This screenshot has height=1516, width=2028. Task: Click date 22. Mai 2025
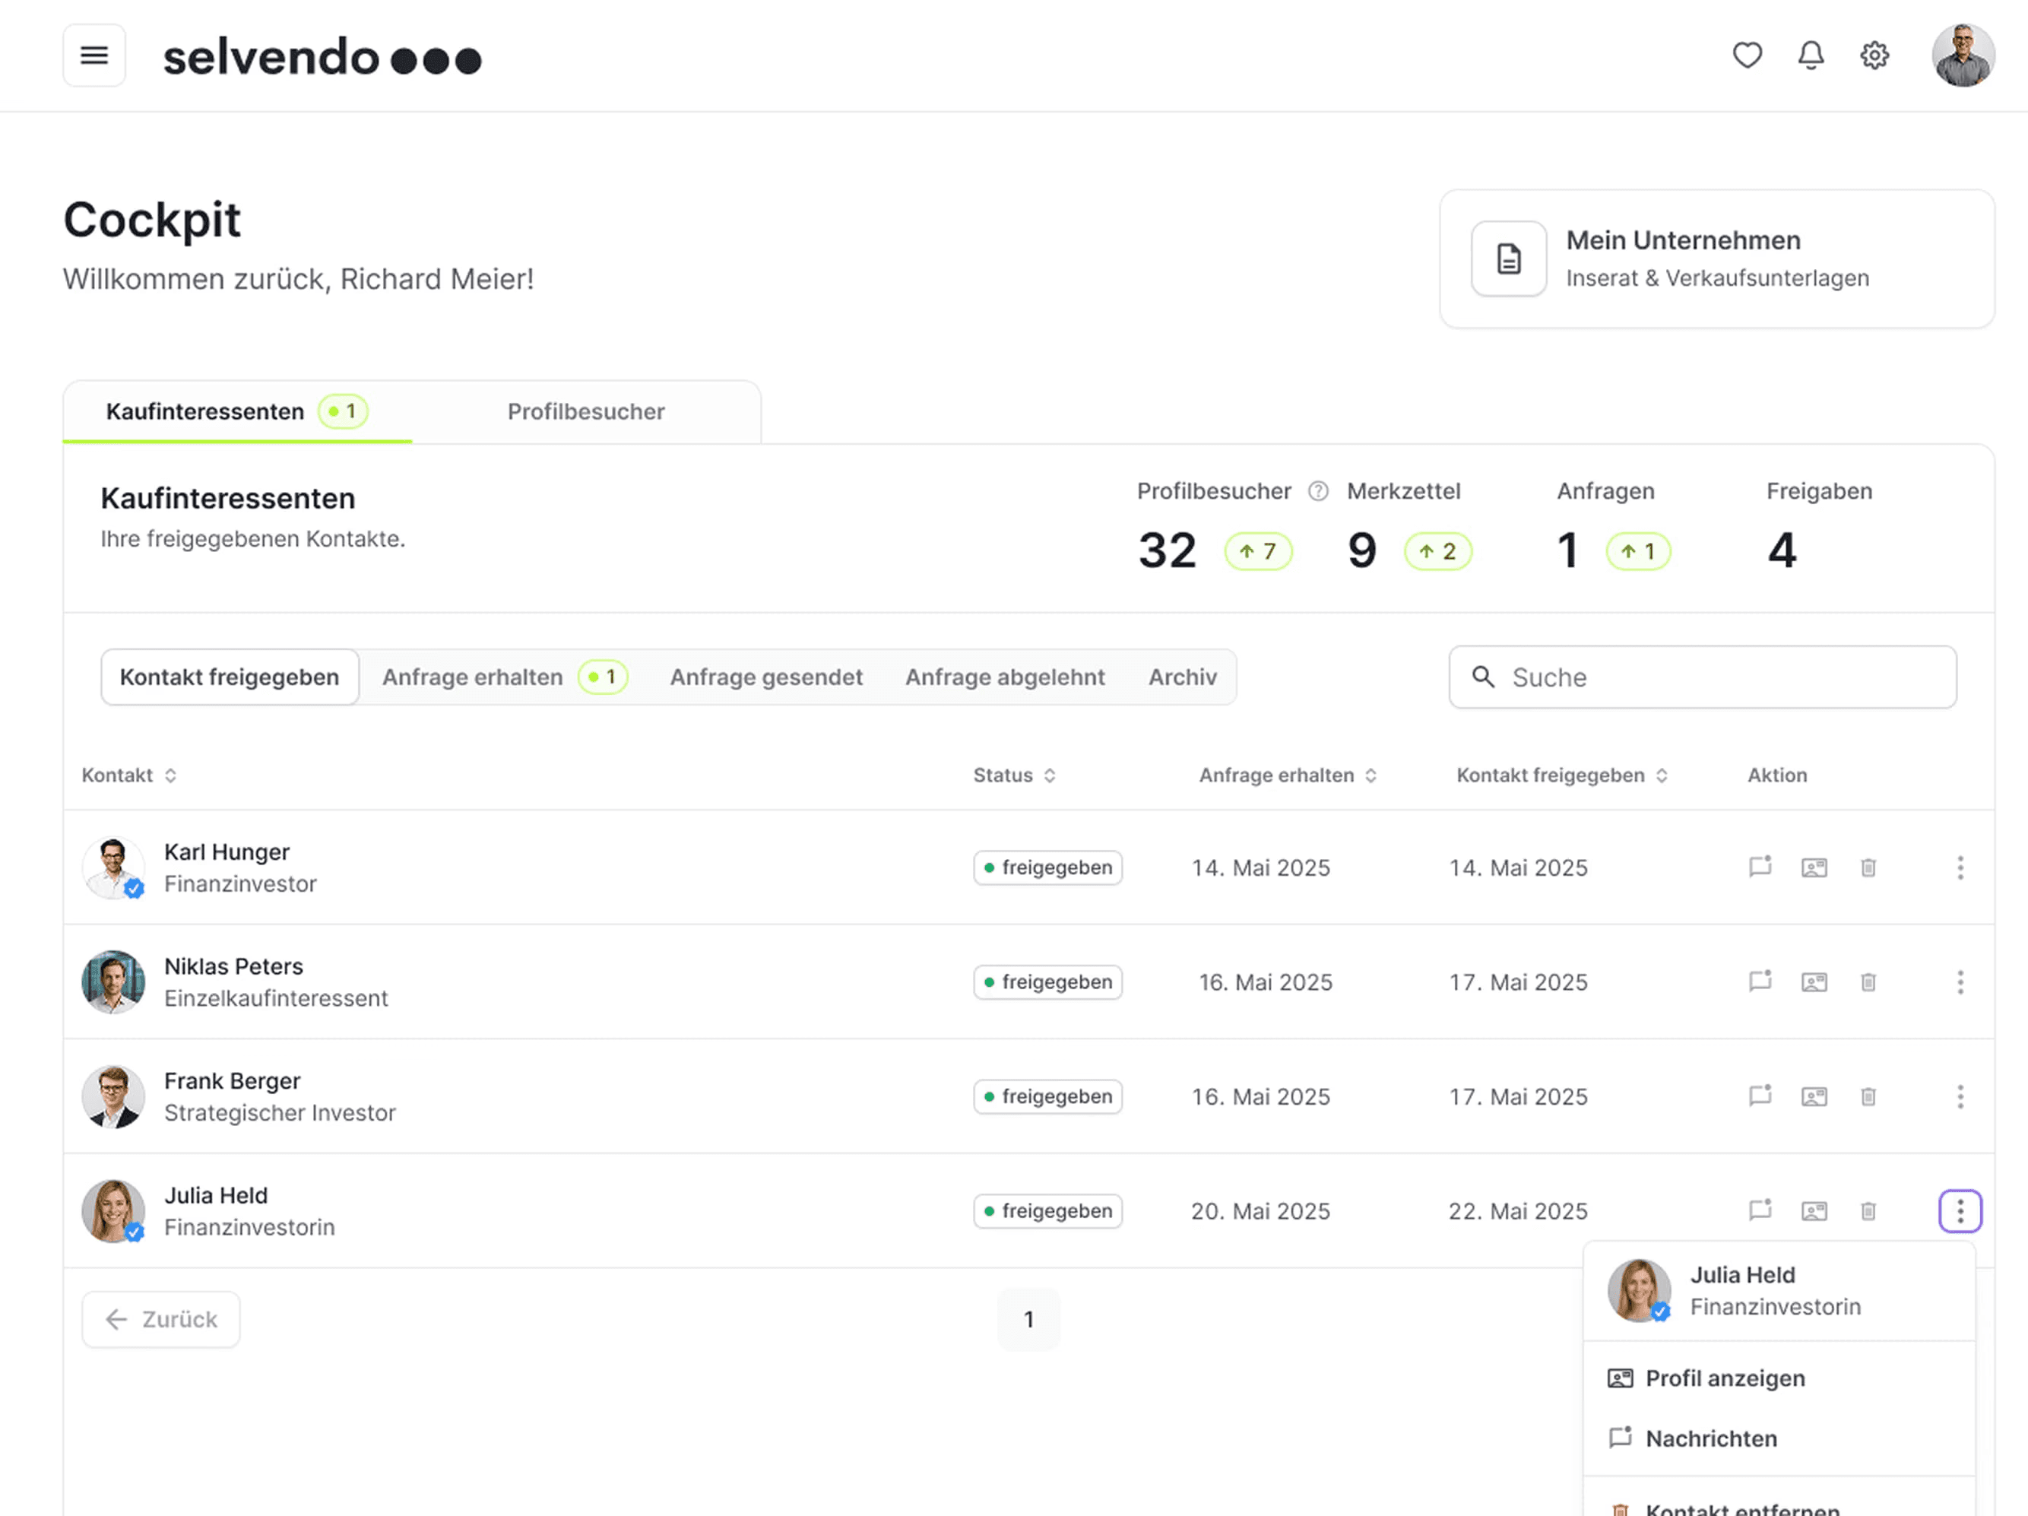pyautogui.click(x=1518, y=1213)
